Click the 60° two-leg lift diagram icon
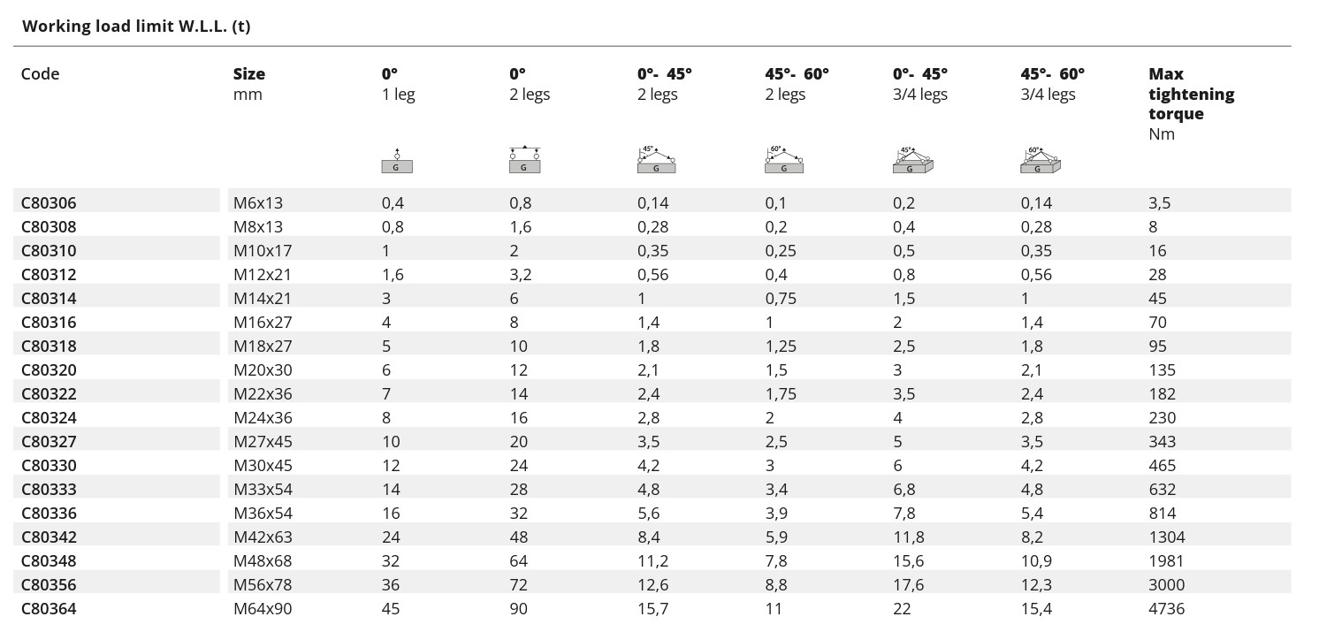The width and height of the screenshot is (1319, 632). click(x=784, y=160)
